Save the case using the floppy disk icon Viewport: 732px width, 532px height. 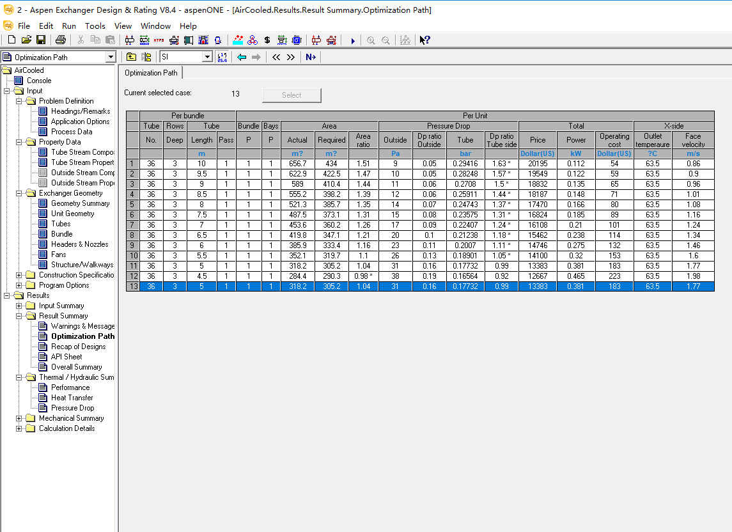coord(40,40)
